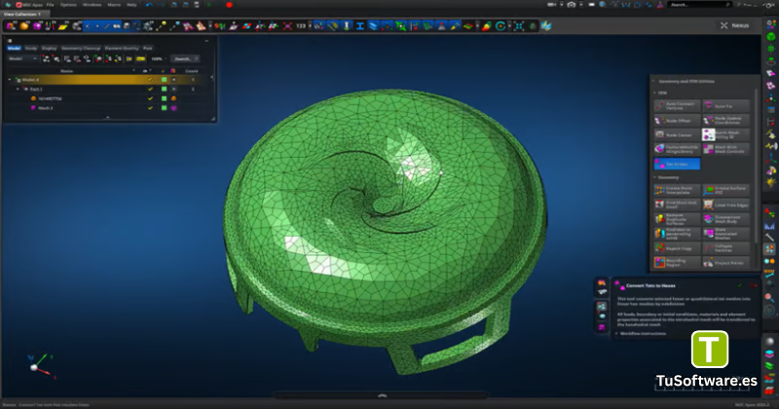Screen dimensions: 779x409
Task: Minimize the model tree panel
Action: click(206, 41)
